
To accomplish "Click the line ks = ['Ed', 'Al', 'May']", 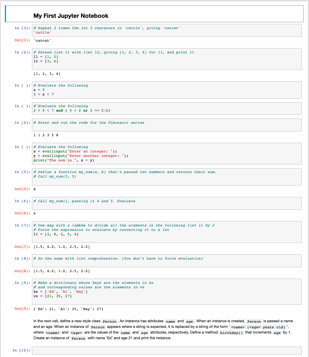I will point(61,292).
